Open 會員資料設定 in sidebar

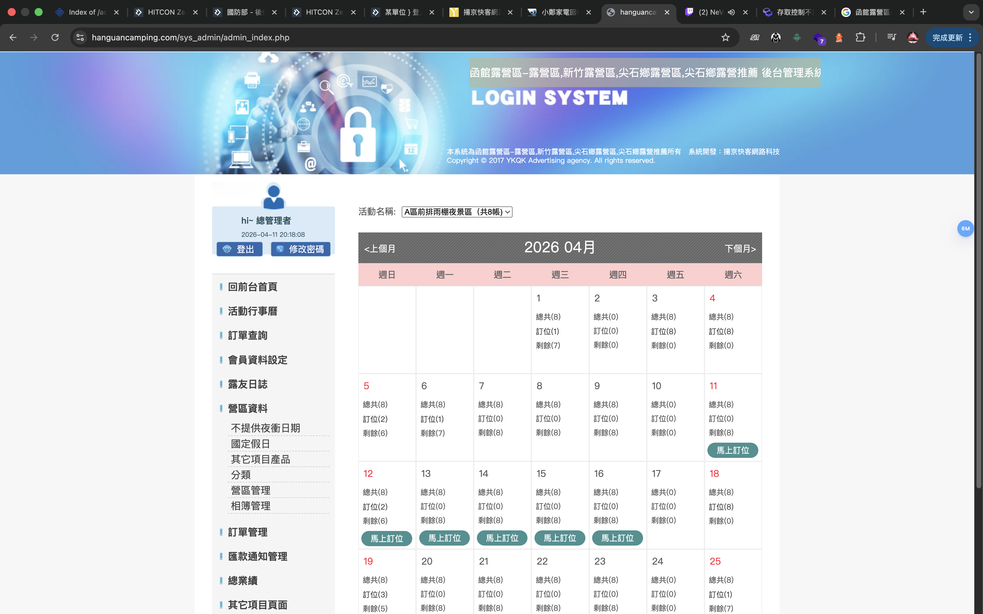[x=257, y=360]
